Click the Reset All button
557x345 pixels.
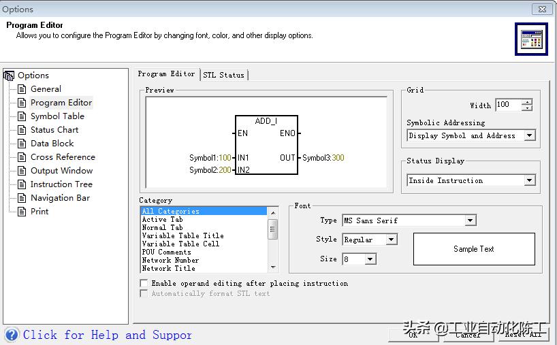[x=524, y=335]
